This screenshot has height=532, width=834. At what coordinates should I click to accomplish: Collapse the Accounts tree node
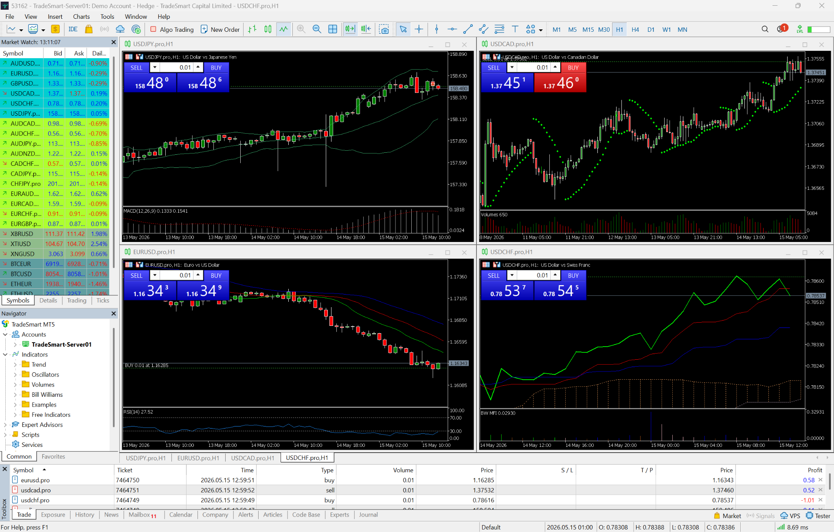click(5, 334)
